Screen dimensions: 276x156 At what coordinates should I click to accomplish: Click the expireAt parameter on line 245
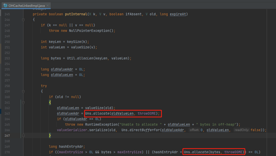coord(178,14)
